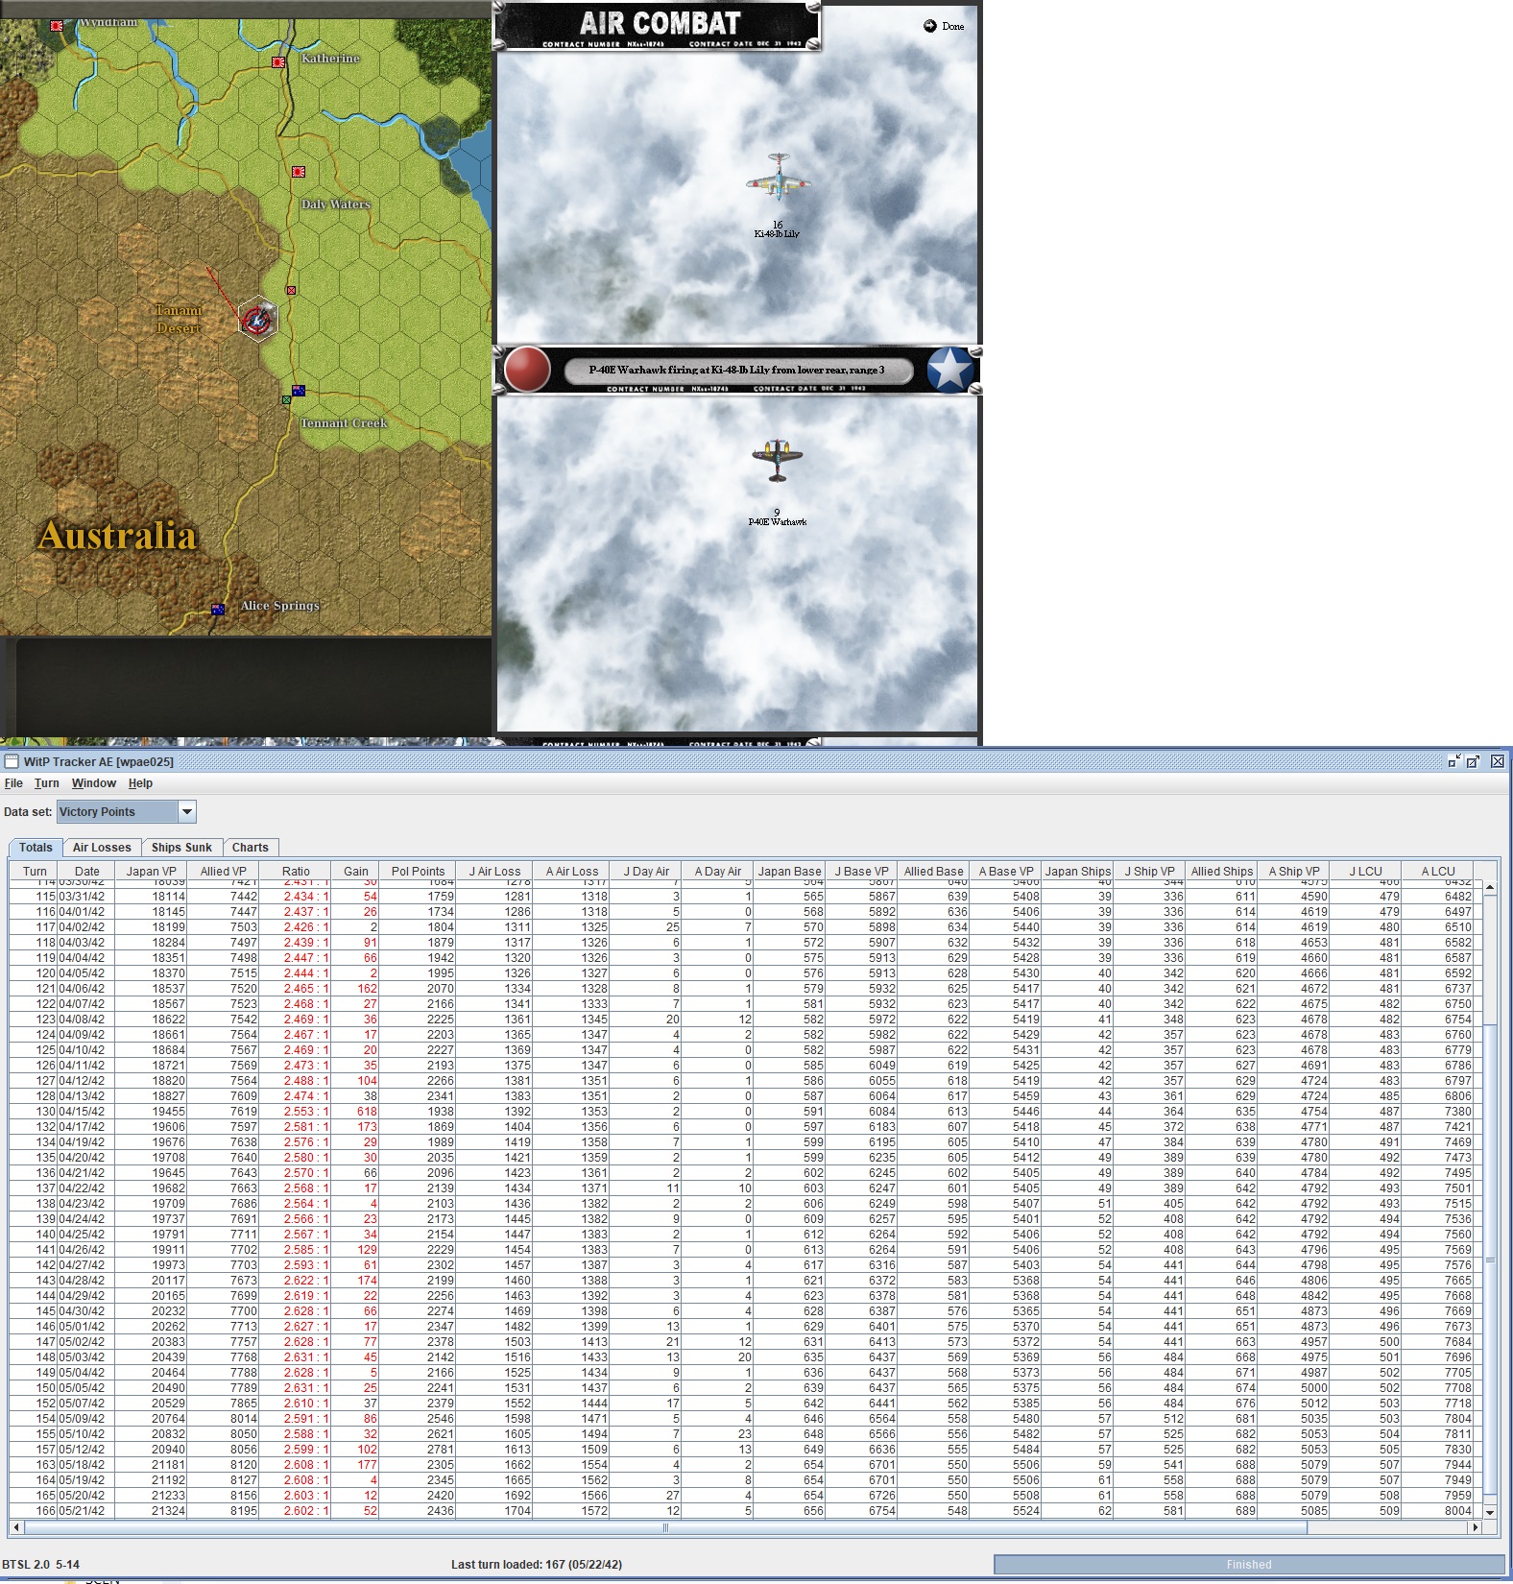1513x1584 pixels.
Task: Click the small red unit marker south of Daly Waters
Action: (291, 290)
